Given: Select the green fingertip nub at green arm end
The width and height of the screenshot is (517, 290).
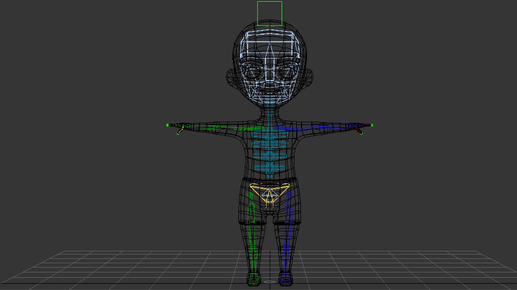Looking at the screenshot, I should (x=168, y=125).
